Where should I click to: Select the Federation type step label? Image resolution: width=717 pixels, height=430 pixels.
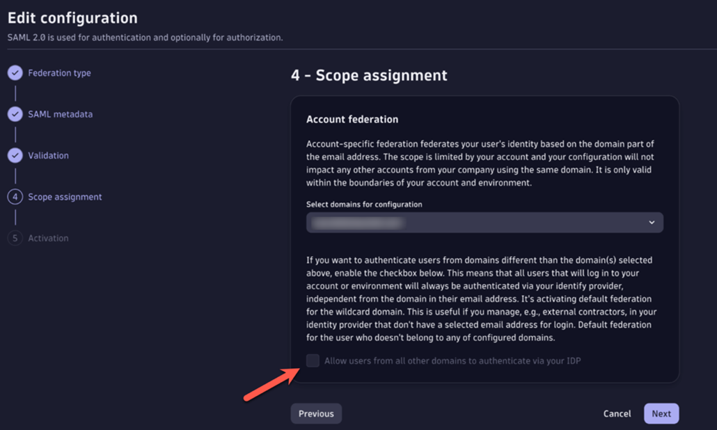[x=59, y=72]
